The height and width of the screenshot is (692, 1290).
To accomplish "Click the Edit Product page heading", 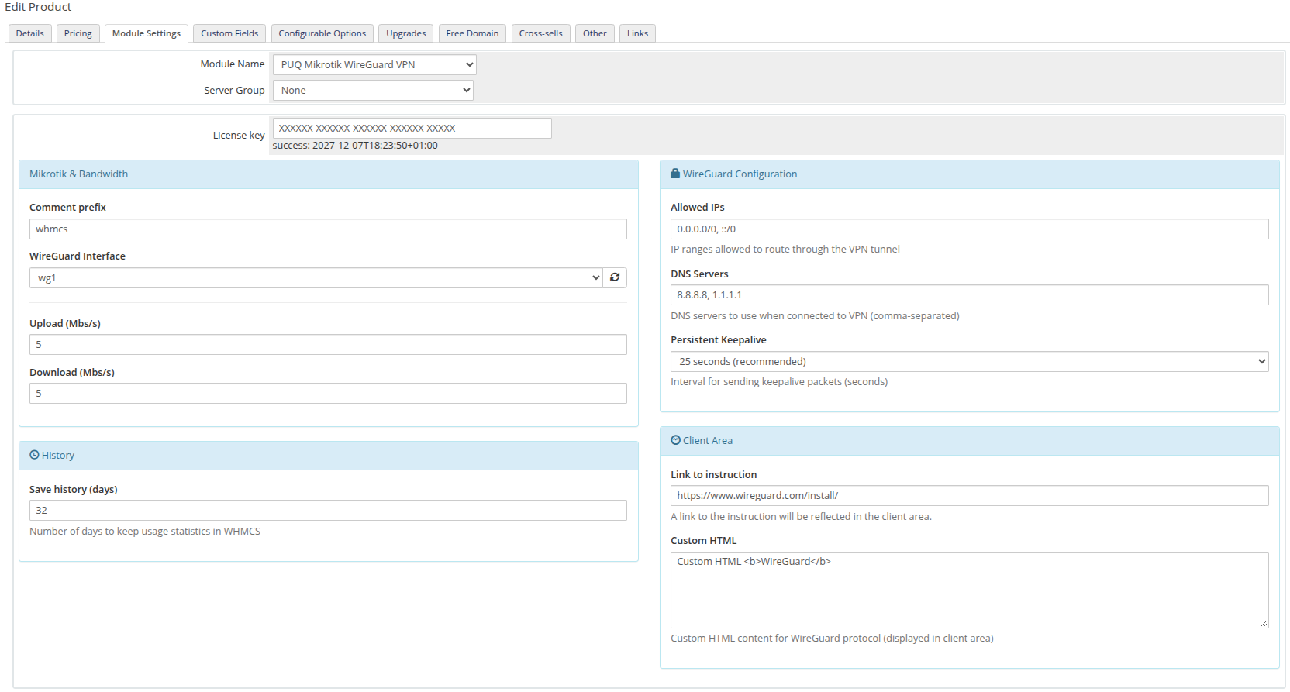I will tap(38, 7).
